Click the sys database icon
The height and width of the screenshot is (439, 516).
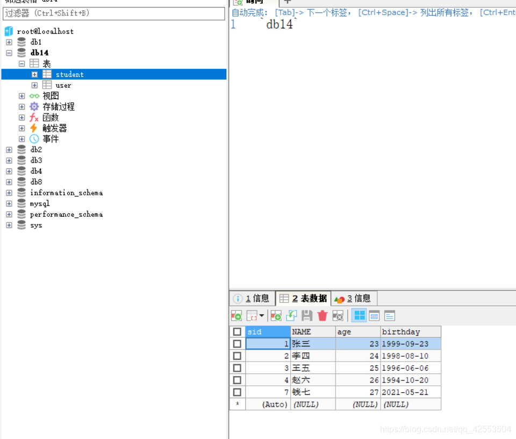click(21, 225)
